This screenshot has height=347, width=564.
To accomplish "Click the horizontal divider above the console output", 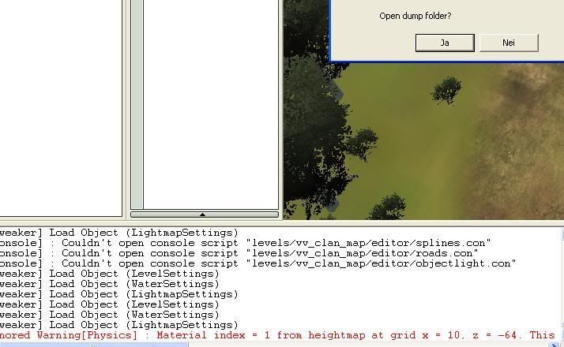I will pyautogui.click(x=282, y=223).
